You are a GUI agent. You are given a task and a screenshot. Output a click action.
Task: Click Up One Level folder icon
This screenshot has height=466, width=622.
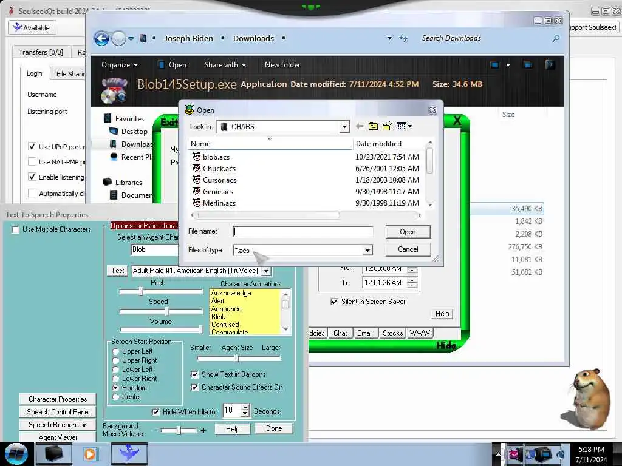(373, 126)
